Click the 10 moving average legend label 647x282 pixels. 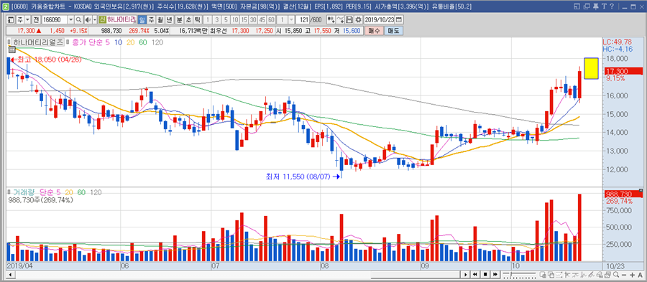tap(118, 42)
